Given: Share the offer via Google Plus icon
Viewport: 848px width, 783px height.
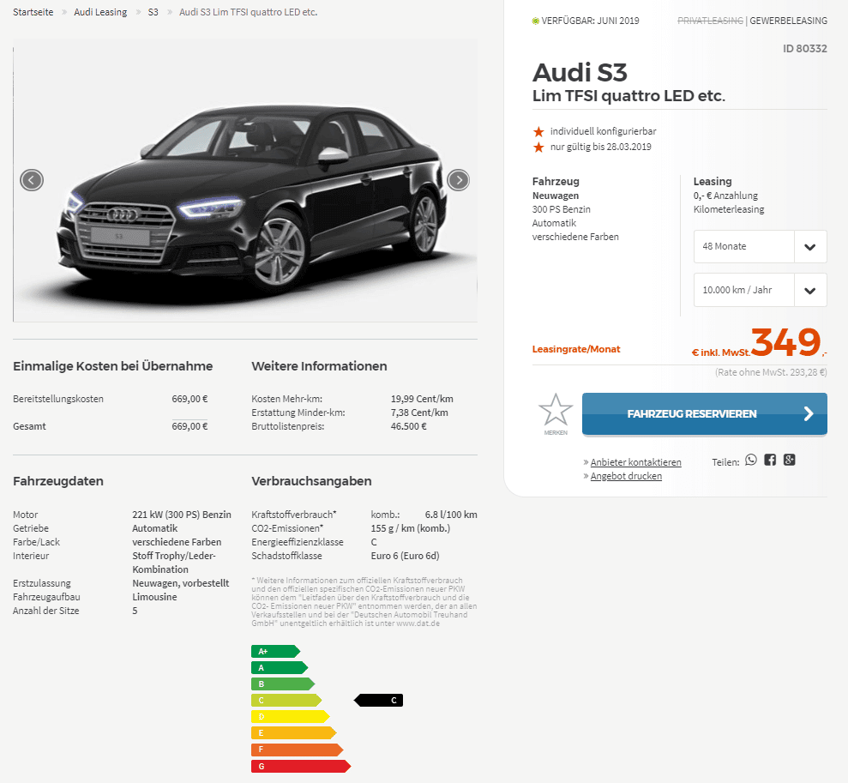Looking at the screenshot, I should coord(790,461).
